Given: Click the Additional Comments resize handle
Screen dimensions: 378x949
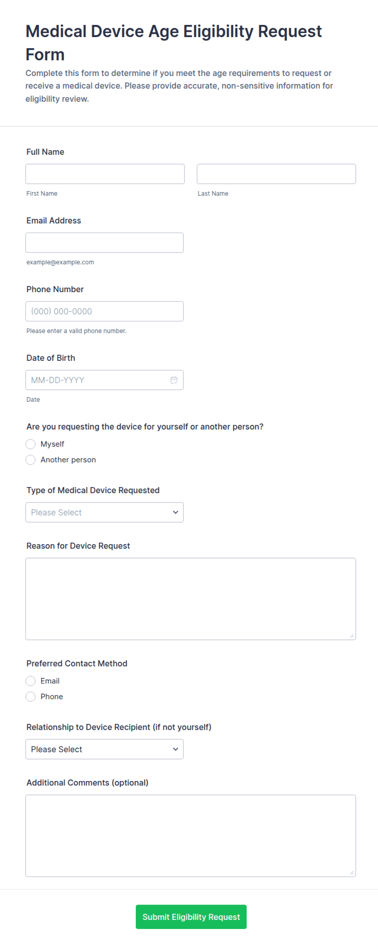Looking at the screenshot, I should click(352, 872).
